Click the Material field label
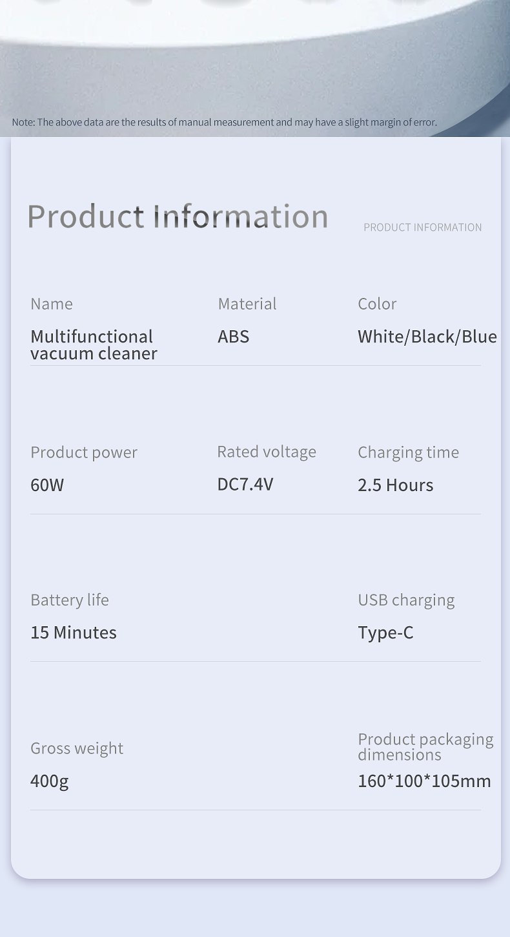Screen dimensions: 510x937 pos(247,304)
